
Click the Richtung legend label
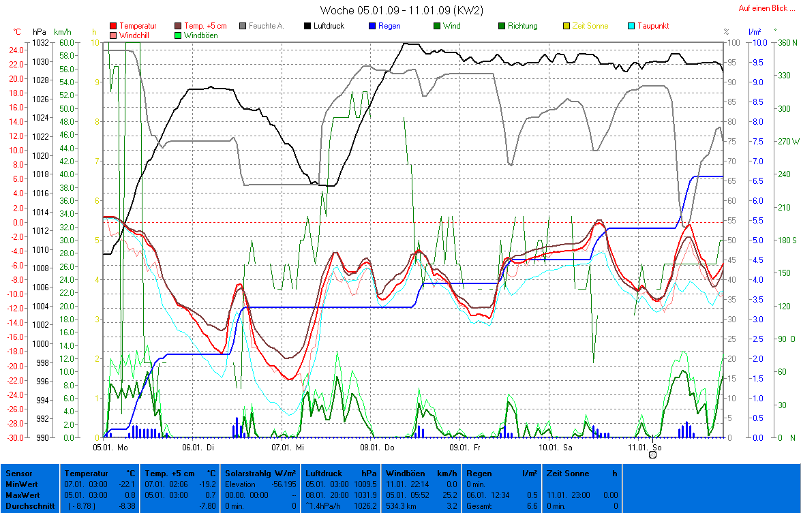(522, 26)
